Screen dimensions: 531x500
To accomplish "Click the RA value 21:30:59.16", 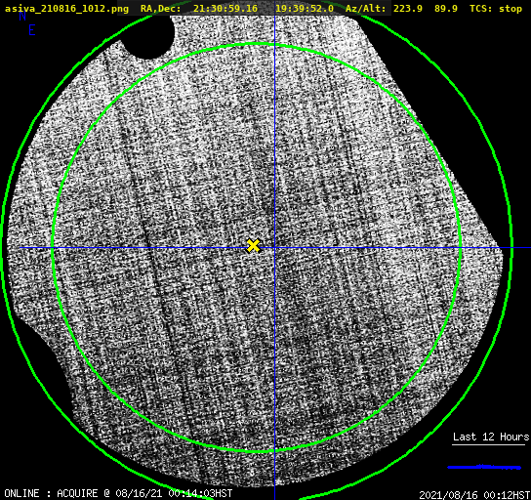I will tap(225, 9).
